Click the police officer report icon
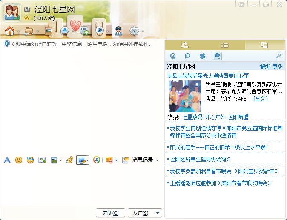 point(118,31)
